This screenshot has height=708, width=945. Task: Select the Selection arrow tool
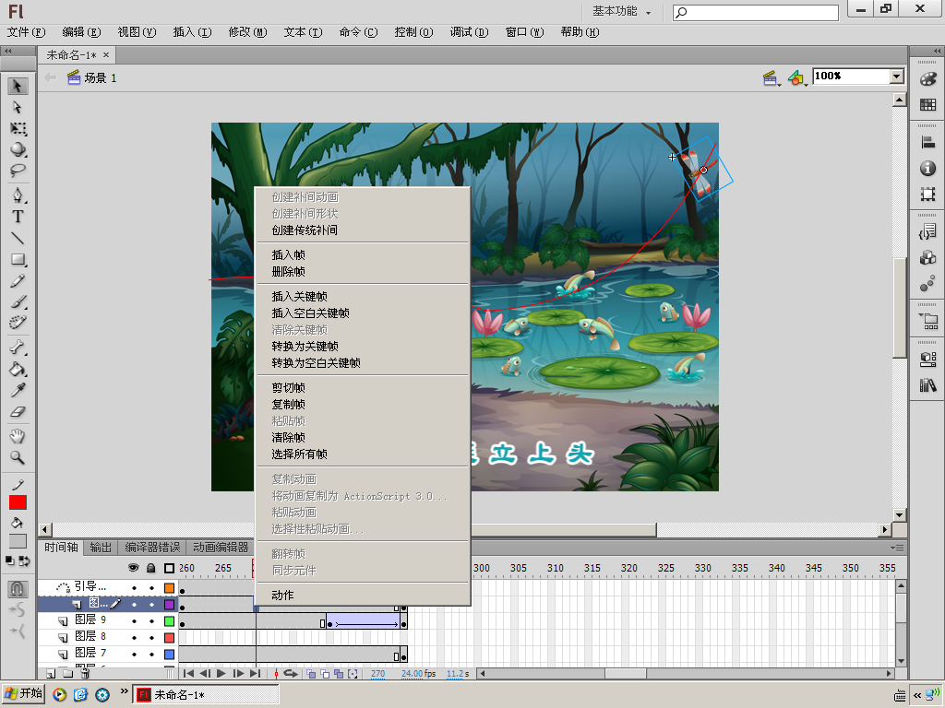pyautogui.click(x=18, y=86)
